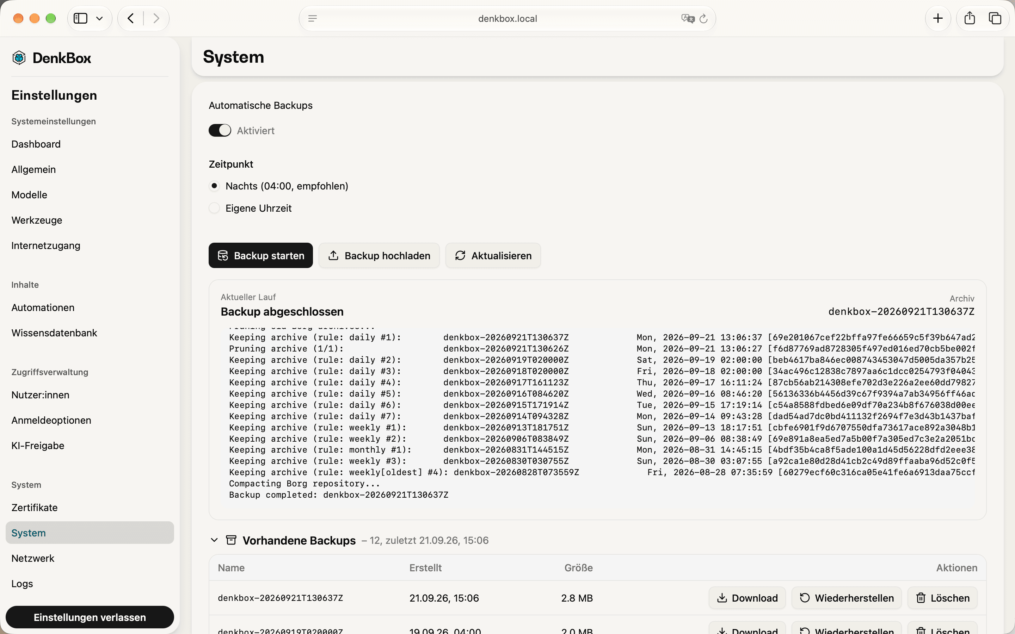Disable the Automatische Backups switch
This screenshot has height=634, width=1015.
(220, 130)
